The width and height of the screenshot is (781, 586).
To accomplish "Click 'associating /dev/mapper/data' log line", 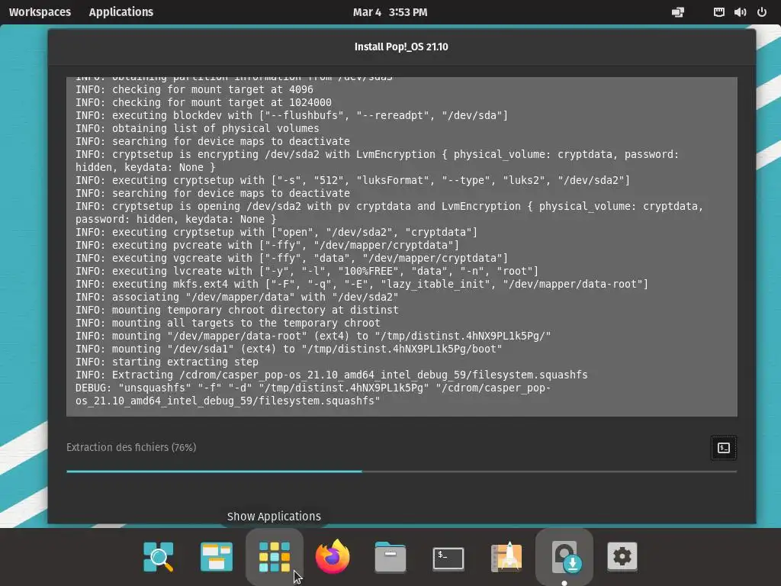I will tap(237, 297).
